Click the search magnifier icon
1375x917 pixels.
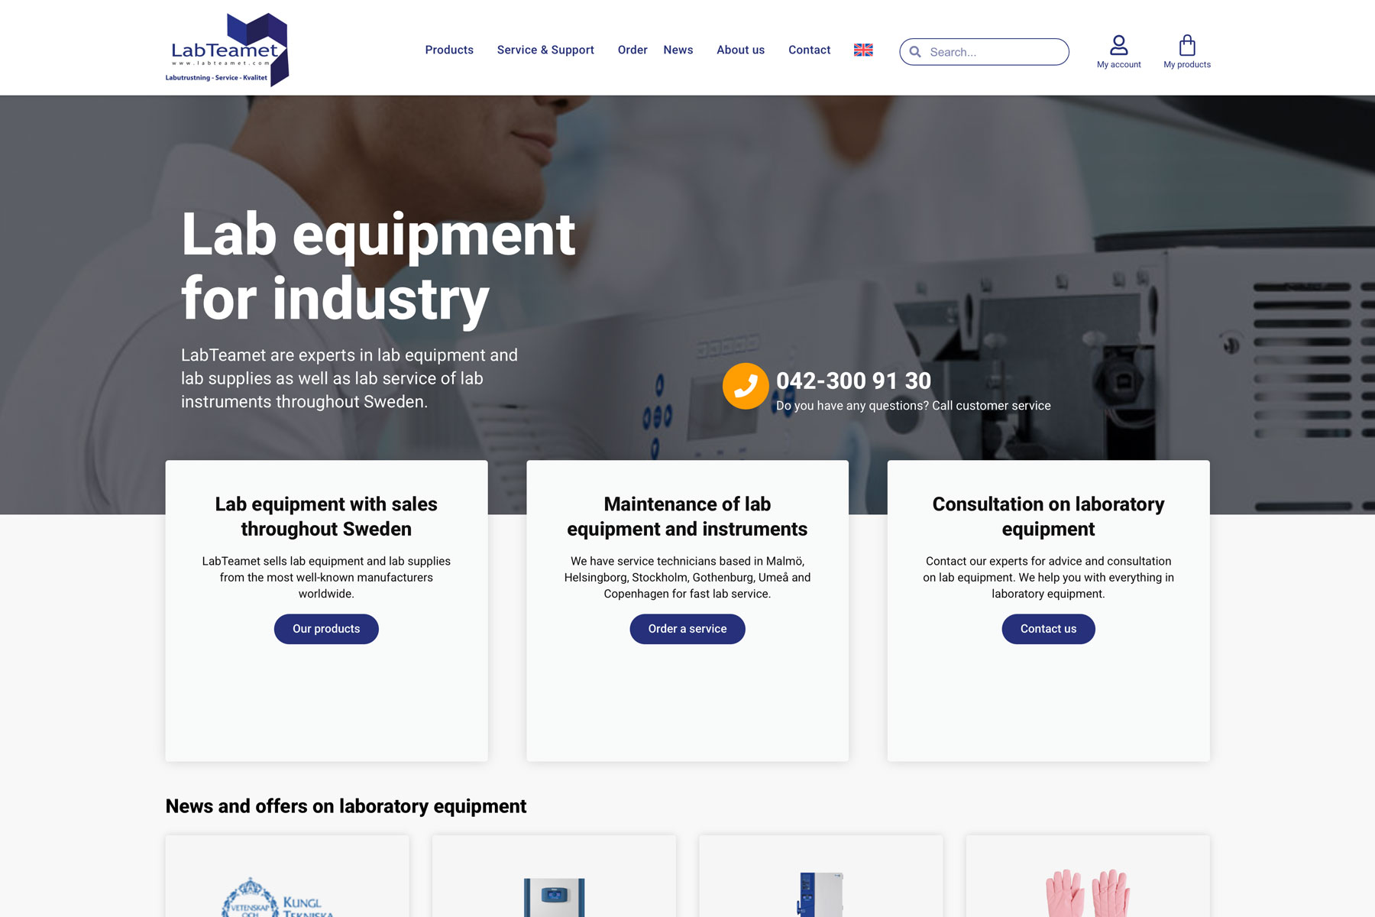(x=915, y=52)
